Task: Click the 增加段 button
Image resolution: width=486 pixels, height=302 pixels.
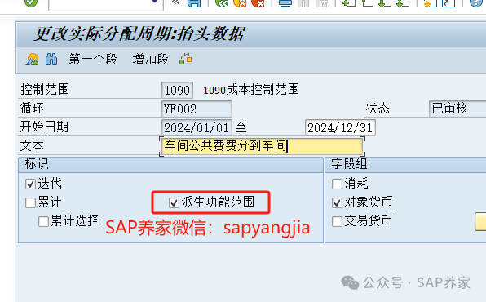Action: coord(150,59)
